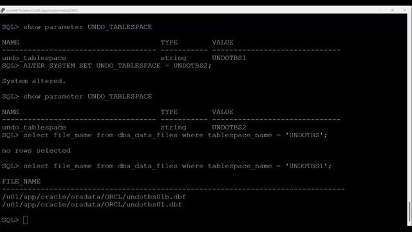
Task: Click the UNDOTBS1 value next to string type
Action: click(229, 58)
